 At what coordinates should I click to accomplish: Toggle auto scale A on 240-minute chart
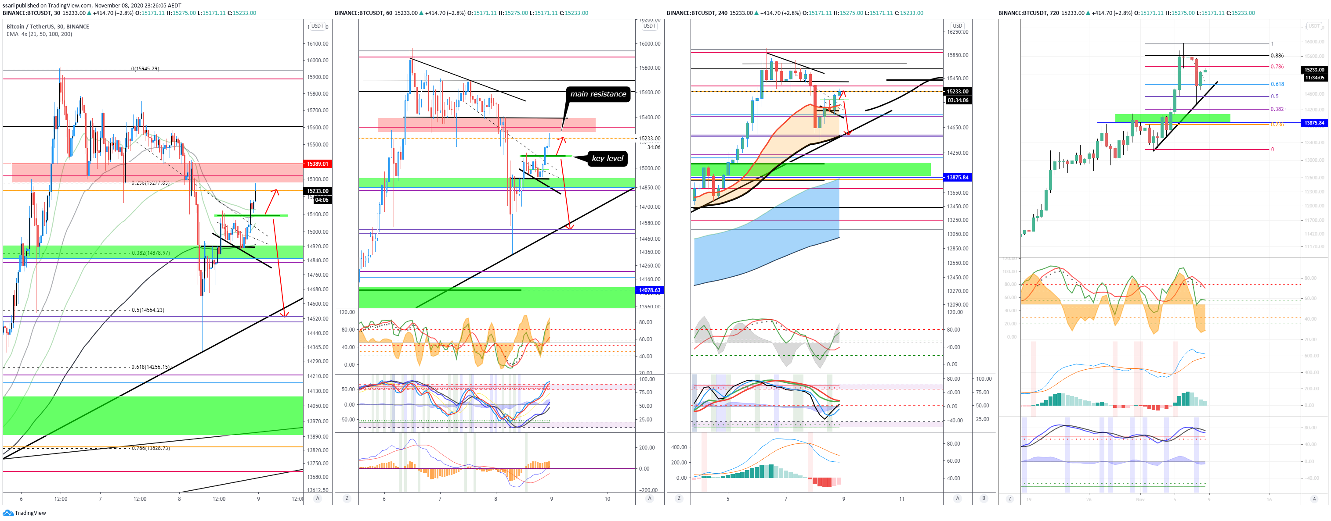(x=958, y=498)
